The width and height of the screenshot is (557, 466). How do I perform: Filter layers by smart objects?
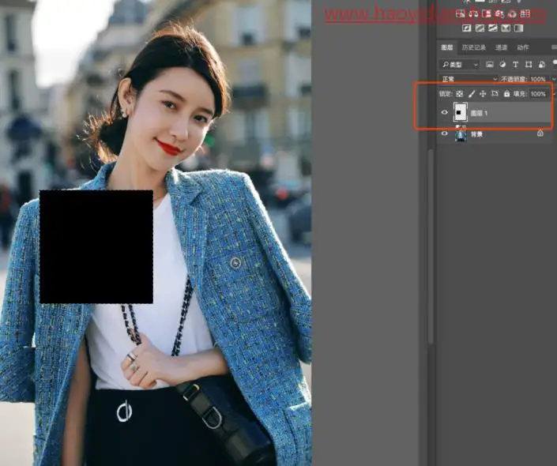[x=541, y=64]
